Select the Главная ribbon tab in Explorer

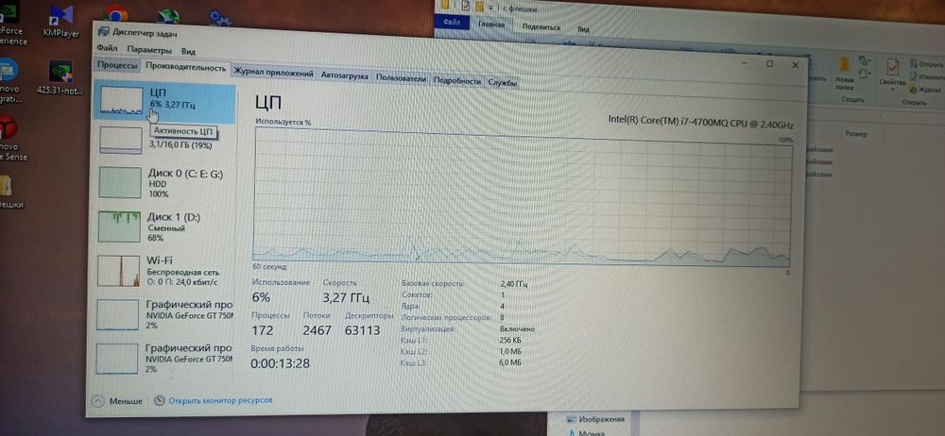491,25
